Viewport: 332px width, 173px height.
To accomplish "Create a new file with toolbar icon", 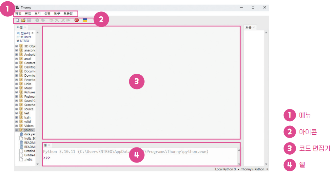I will [18, 20].
